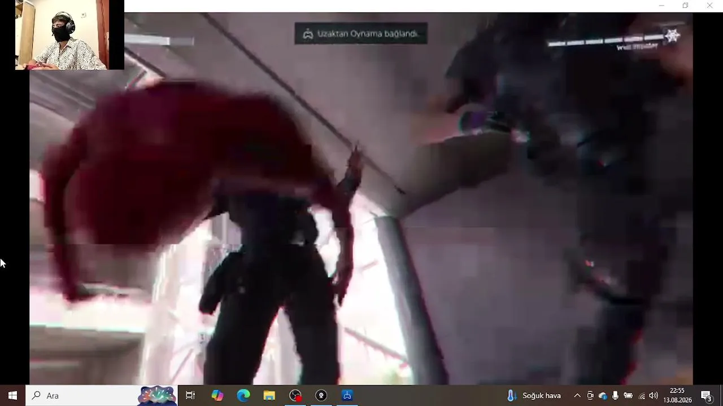Image resolution: width=723 pixels, height=406 pixels.
Task: Open the Soğuk hava weather widget
Action: click(534, 395)
